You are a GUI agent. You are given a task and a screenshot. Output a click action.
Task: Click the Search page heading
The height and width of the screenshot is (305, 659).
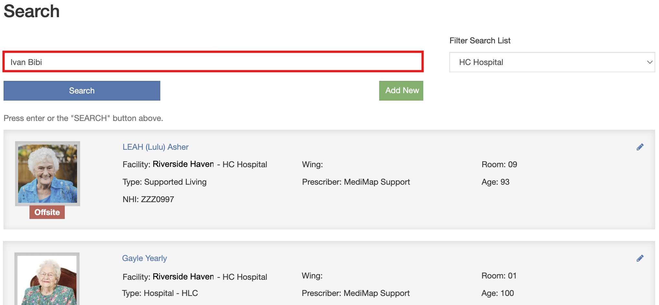coord(32,11)
